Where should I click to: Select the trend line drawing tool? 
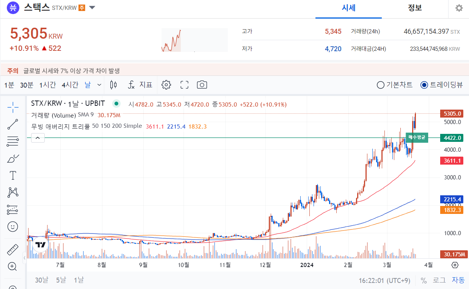coord(13,124)
